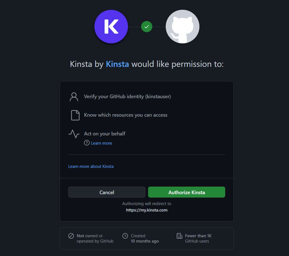Click the question mark help icon
This screenshot has width=289, height=256.
click(87, 143)
